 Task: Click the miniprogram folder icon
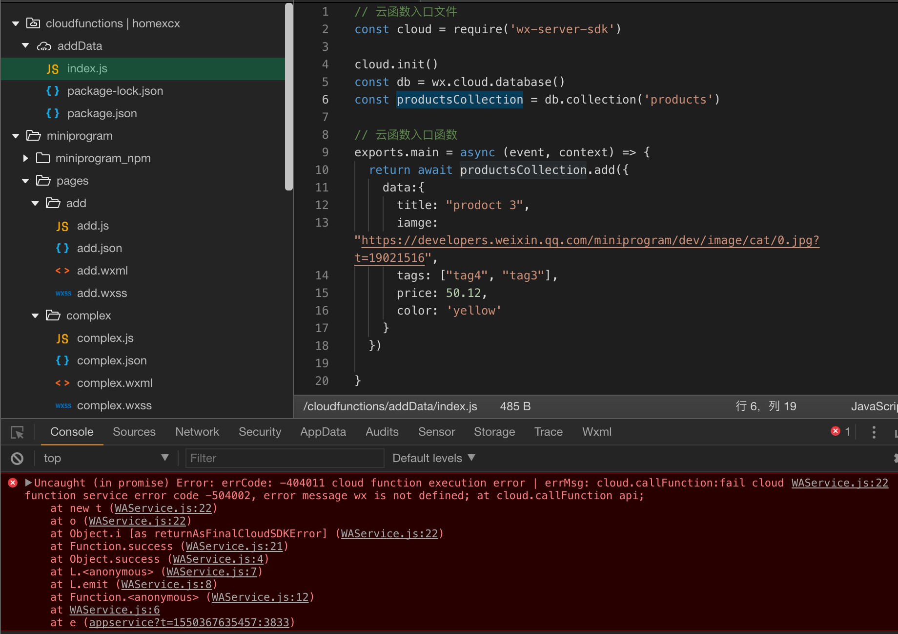pyautogui.click(x=34, y=135)
